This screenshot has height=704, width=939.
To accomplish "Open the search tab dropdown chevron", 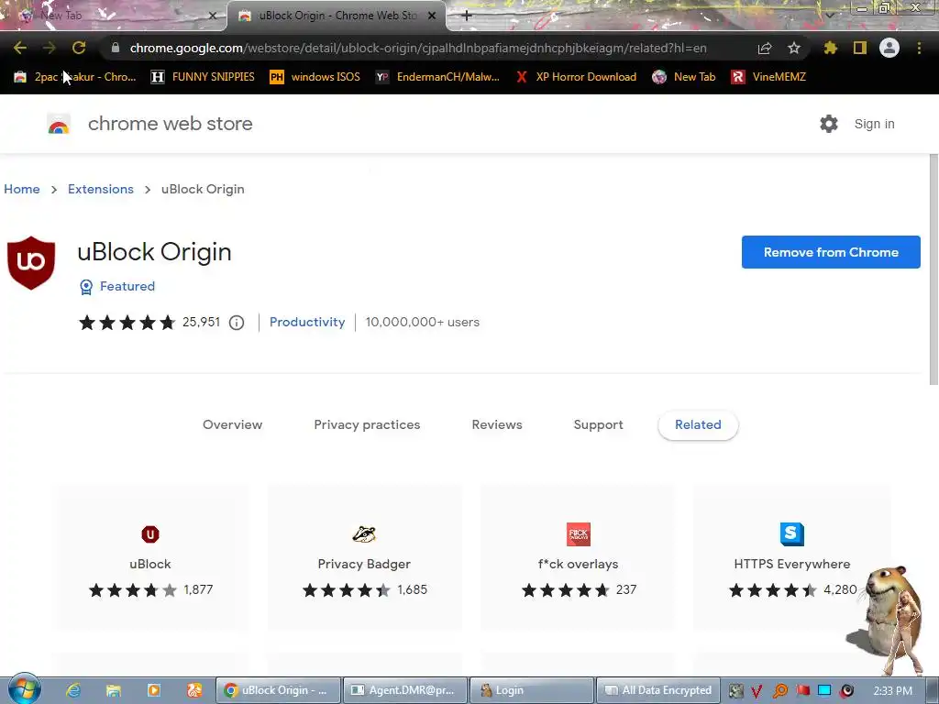I will (829, 15).
